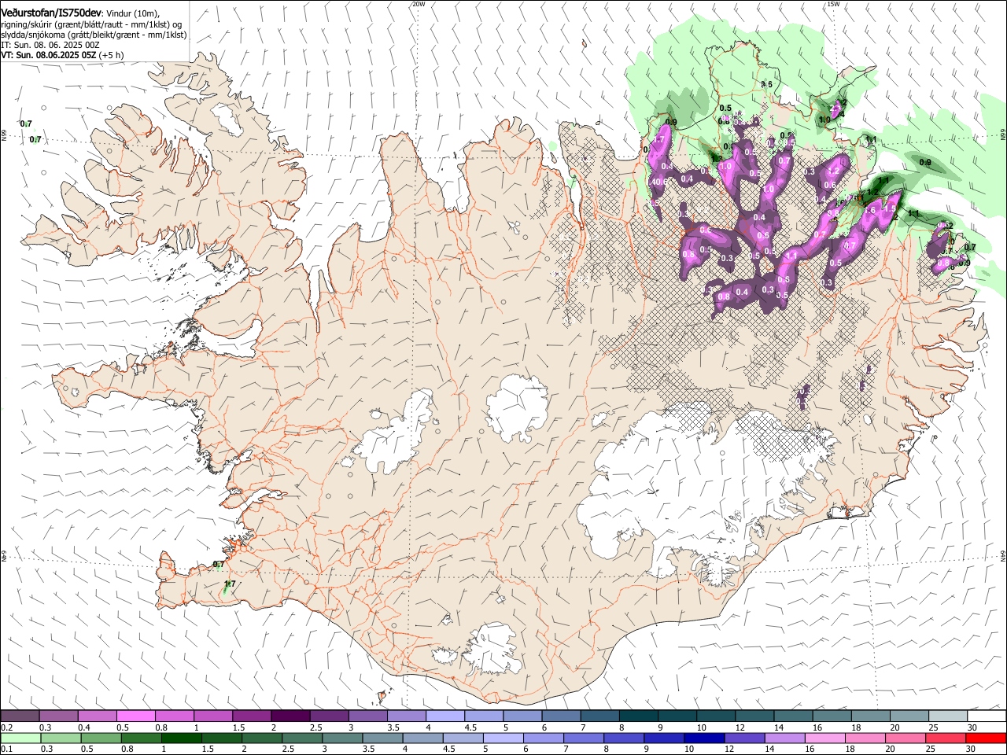Click the '0.2' legend value label
Screen dimensions: 1007x755
(x=7, y=727)
